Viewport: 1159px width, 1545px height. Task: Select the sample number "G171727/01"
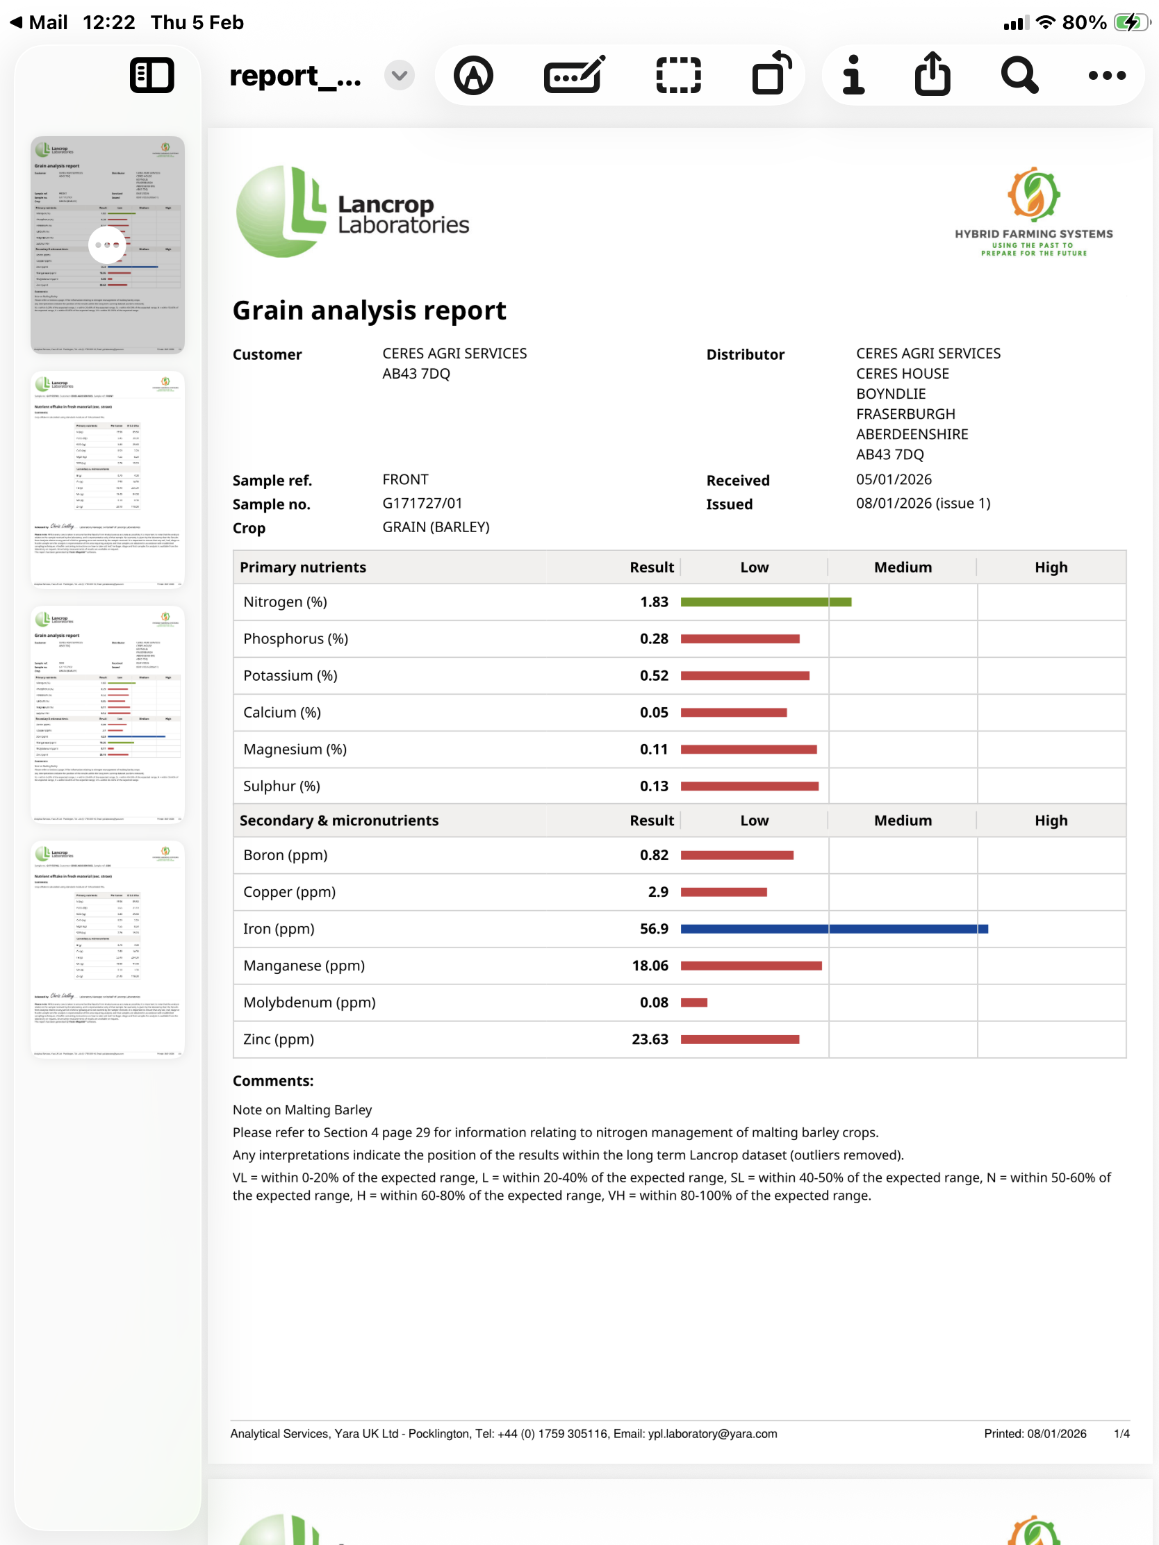[x=422, y=504]
